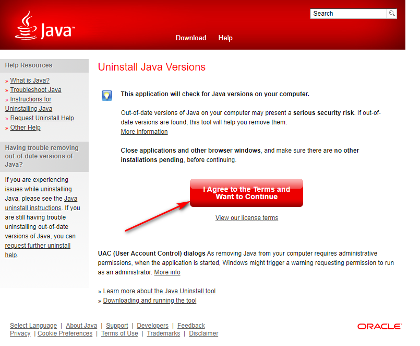The height and width of the screenshot is (346, 420).
Task: Open the 'Other Help' resource
Action: tap(25, 127)
